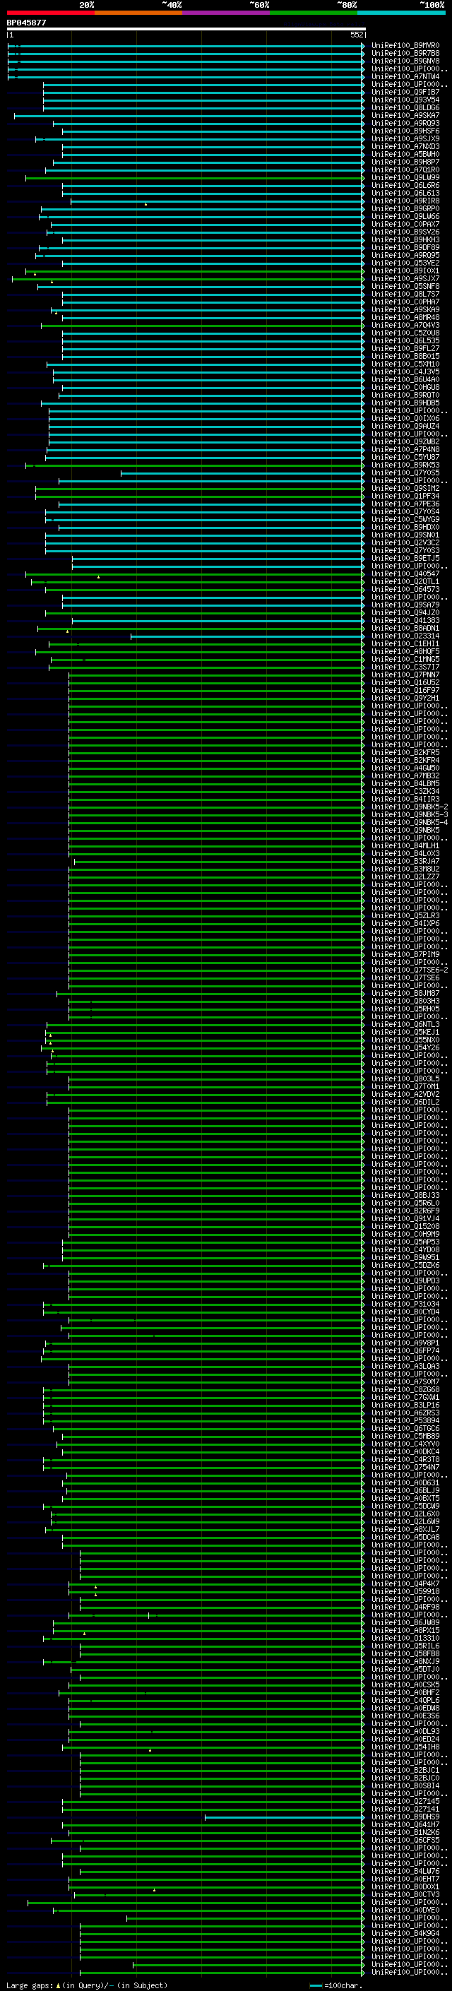Image resolution: width=452 pixels, height=1991 pixels.
Task: Select hit label UniRef100_A7NTW4
Action: pos(405,77)
